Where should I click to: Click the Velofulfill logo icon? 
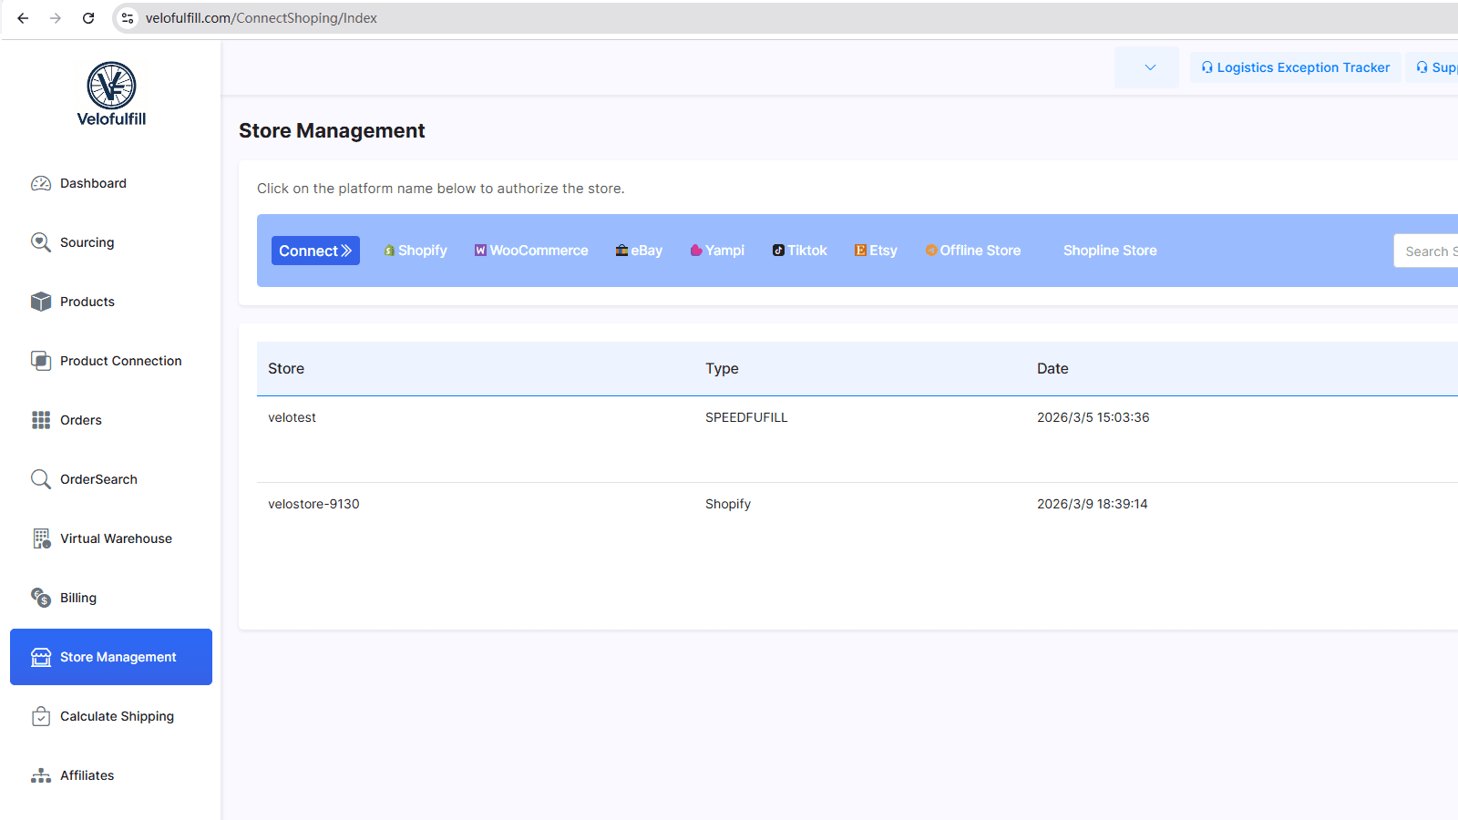click(x=111, y=86)
